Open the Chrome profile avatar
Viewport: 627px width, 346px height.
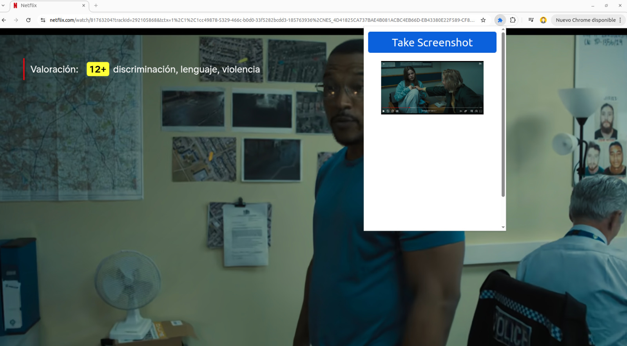pyautogui.click(x=543, y=20)
